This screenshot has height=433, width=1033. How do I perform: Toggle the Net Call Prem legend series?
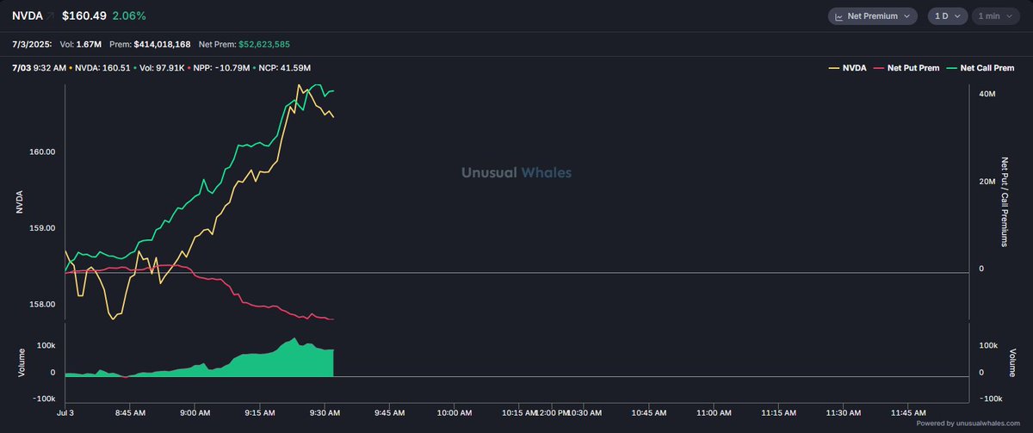point(980,67)
